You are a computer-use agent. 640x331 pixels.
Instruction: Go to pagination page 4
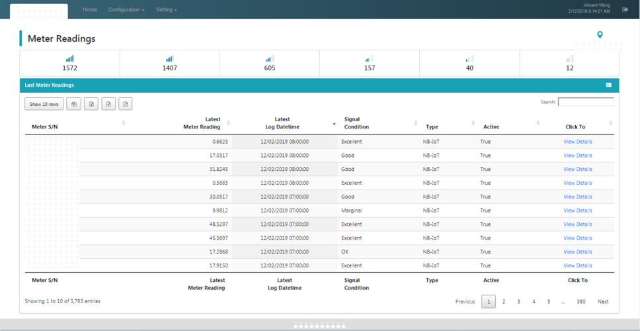click(534, 302)
